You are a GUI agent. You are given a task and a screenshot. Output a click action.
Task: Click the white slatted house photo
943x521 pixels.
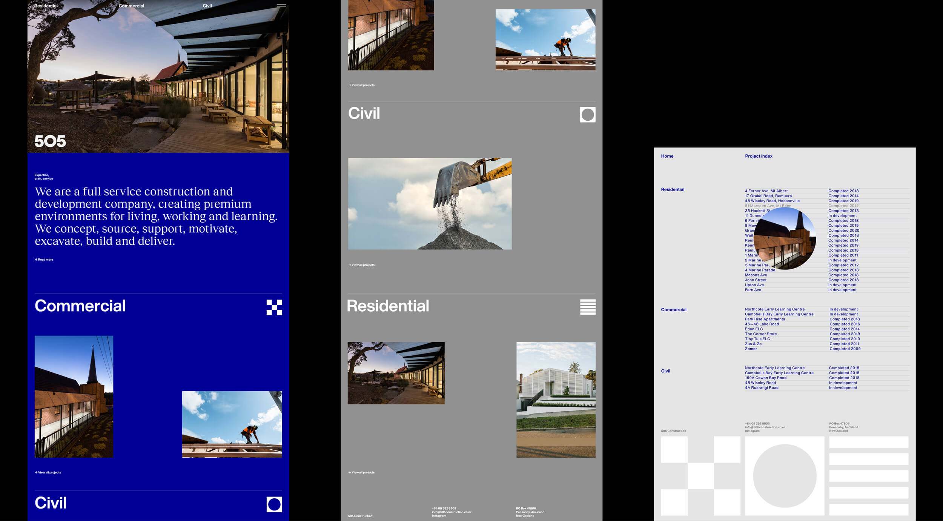556,400
